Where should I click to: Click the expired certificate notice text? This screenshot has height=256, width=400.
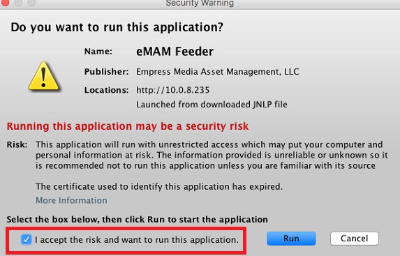[159, 187]
